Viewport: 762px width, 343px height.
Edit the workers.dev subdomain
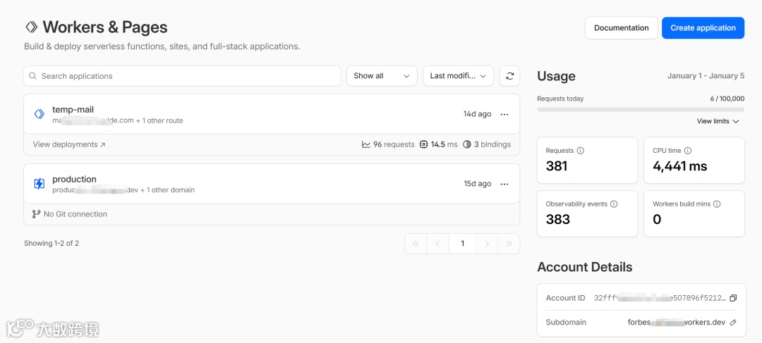(x=733, y=323)
